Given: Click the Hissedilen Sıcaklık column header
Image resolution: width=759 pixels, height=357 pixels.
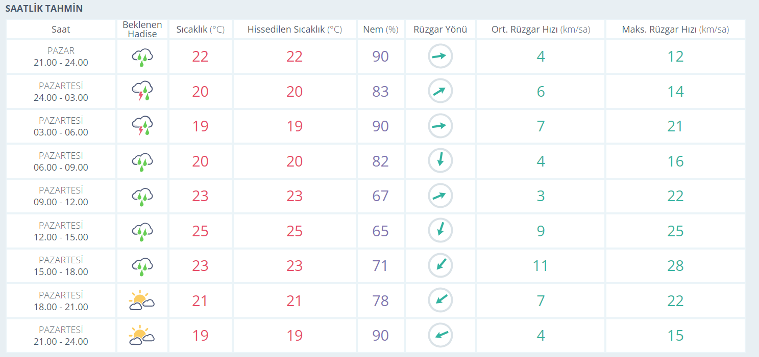Looking at the screenshot, I should (295, 30).
